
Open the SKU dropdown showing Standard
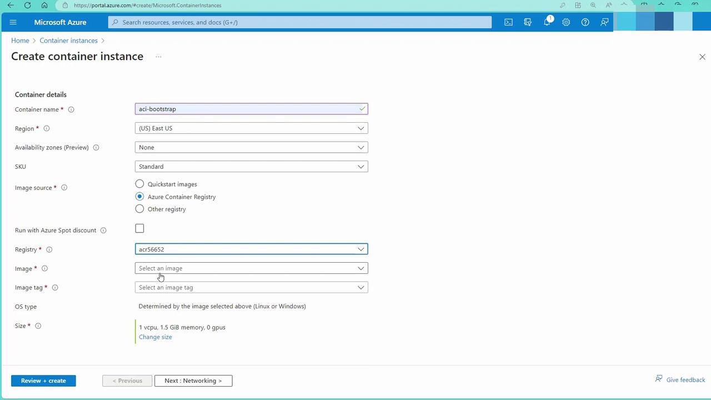click(x=251, y=167)
